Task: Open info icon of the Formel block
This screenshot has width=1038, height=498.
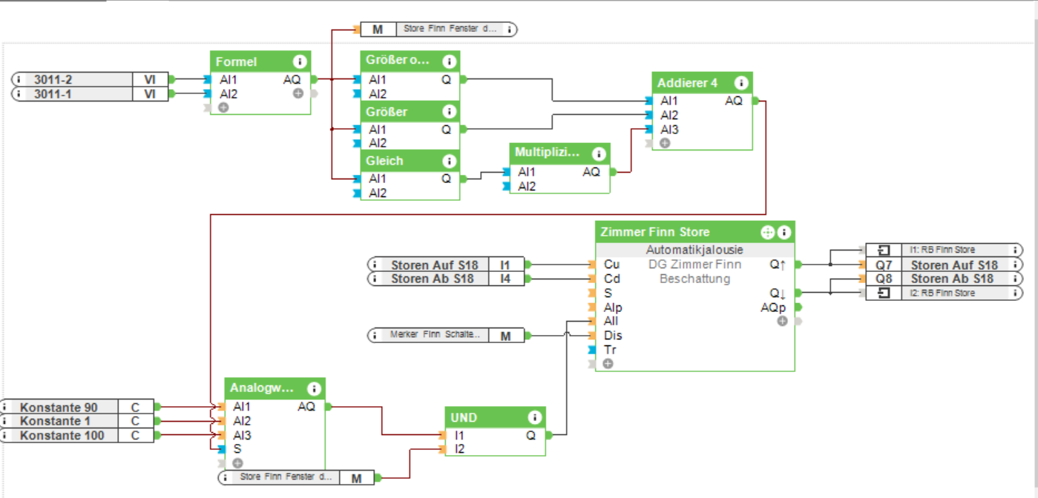Action: (299, 62)
